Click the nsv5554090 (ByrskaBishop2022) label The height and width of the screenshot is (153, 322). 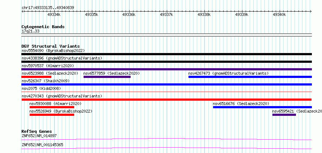pos(53,51)
